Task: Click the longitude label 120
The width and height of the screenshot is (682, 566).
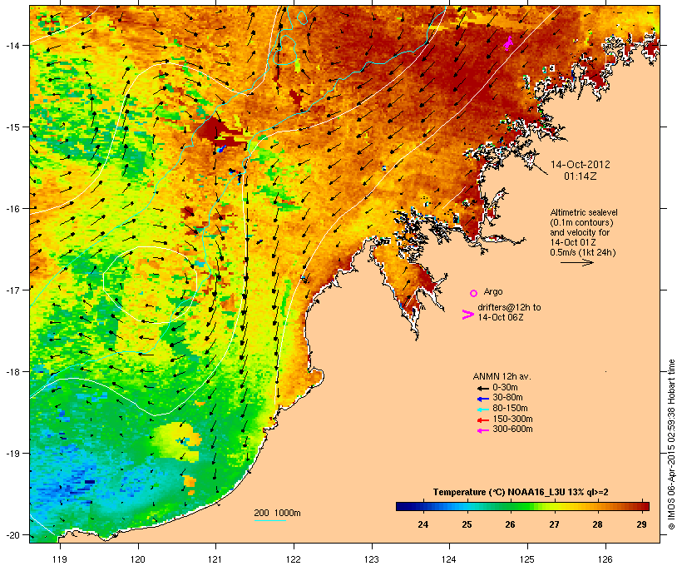Action: point(138,559)
